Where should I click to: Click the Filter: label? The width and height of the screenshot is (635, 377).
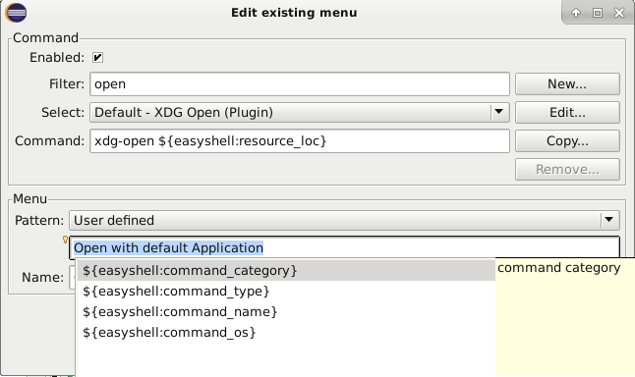tap(67, 83)
